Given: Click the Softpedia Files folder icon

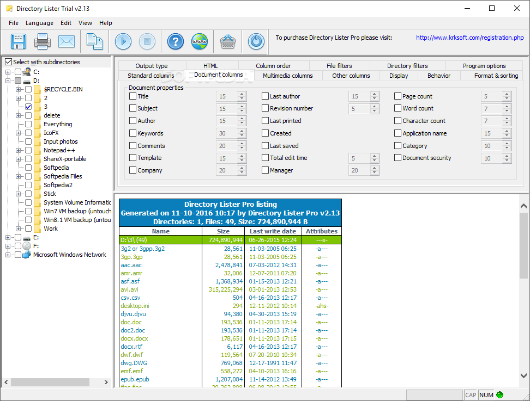Looking at the screenshot, I should (x=38, y=176).
